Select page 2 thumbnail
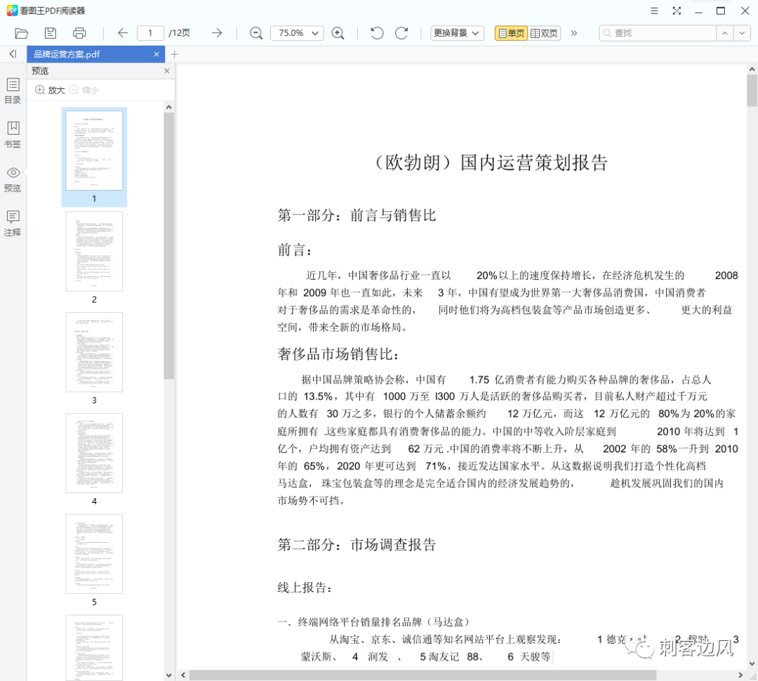This screenshot has width=758, height=681. [x=94, y=251]
